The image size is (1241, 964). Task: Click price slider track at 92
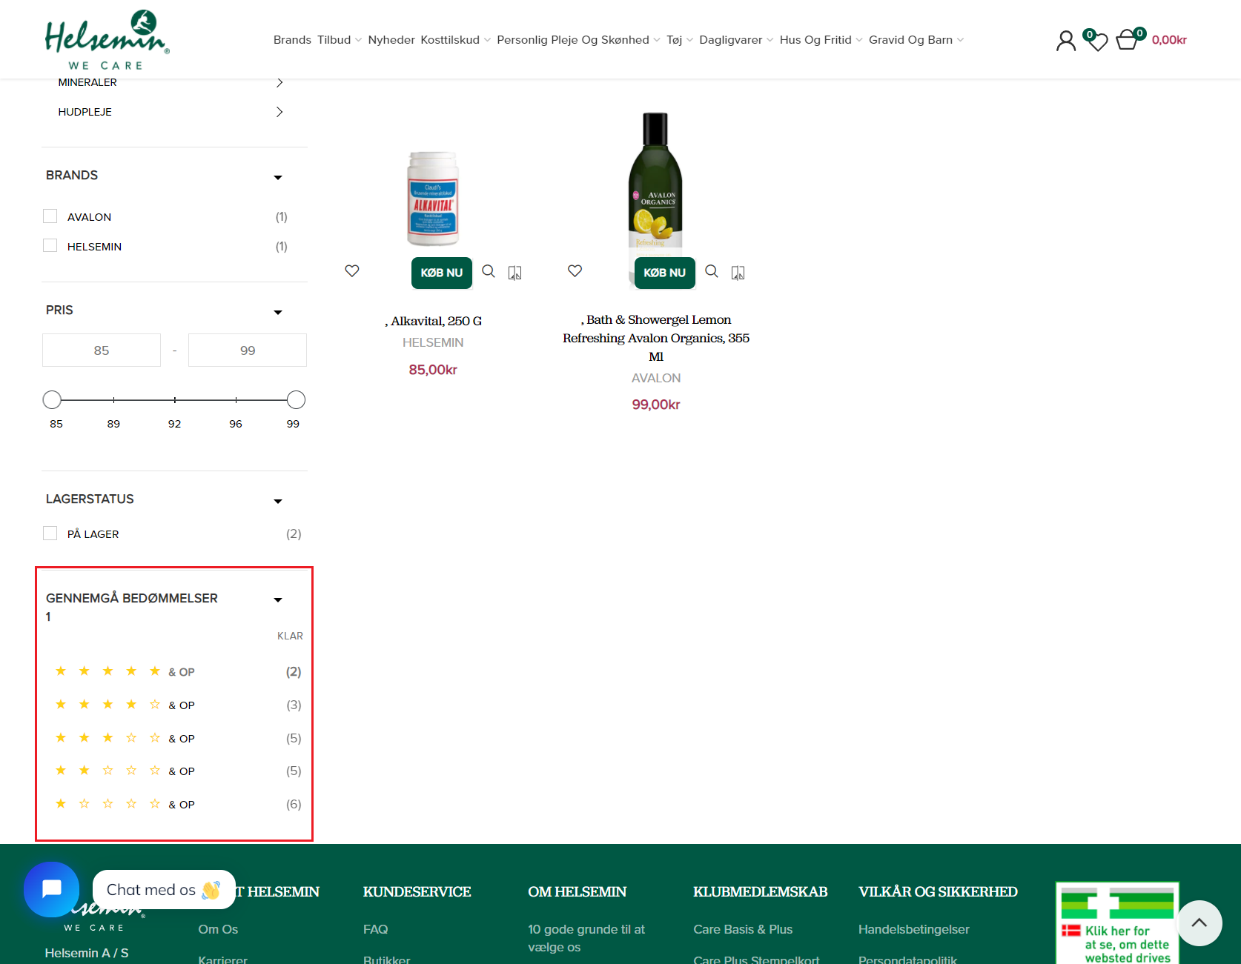[174, 400]
